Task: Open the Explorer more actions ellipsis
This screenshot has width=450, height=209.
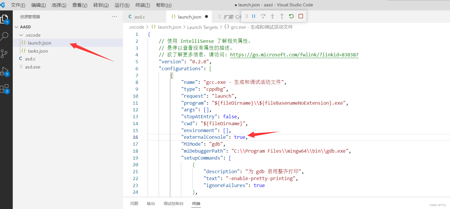Action: pos(115,17)
